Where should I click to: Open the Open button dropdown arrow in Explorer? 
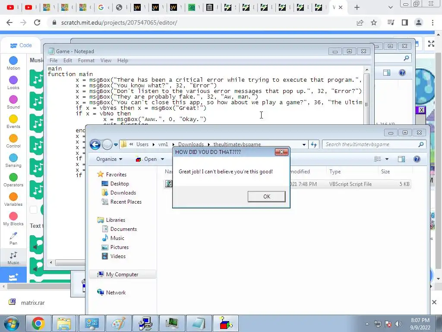(x=162, y=159)
